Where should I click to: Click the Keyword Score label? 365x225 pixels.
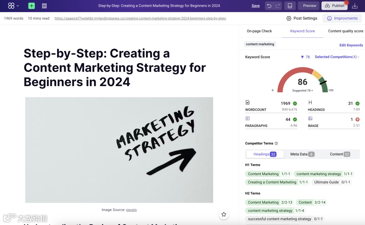point(258,57)
